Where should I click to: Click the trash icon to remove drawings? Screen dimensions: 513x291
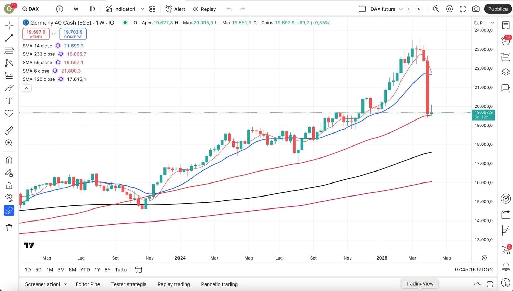[9, 228]
